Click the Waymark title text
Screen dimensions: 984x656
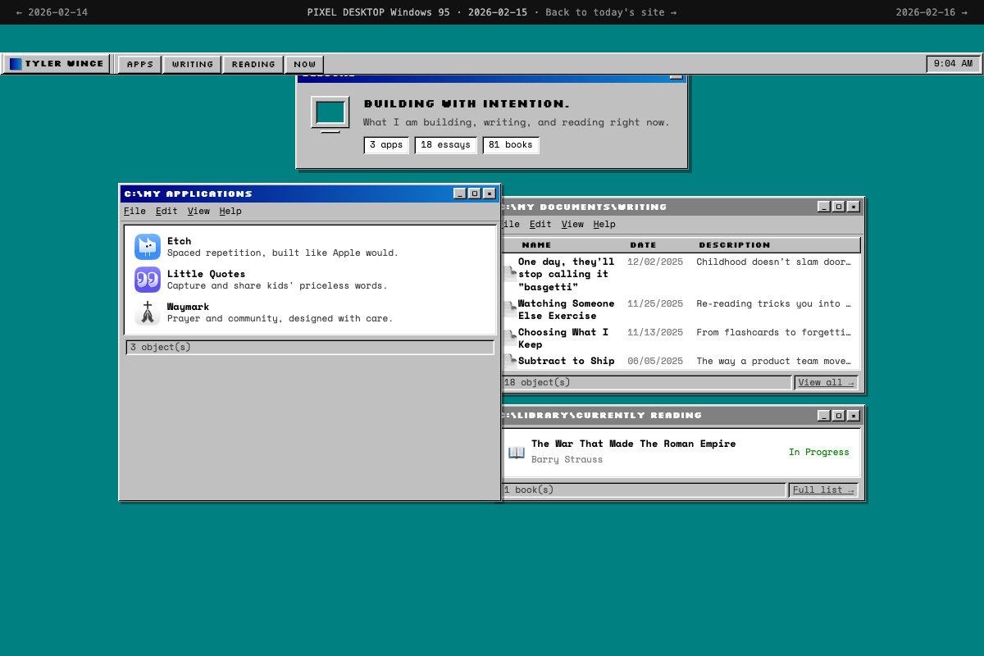click(x=188, y=307)
